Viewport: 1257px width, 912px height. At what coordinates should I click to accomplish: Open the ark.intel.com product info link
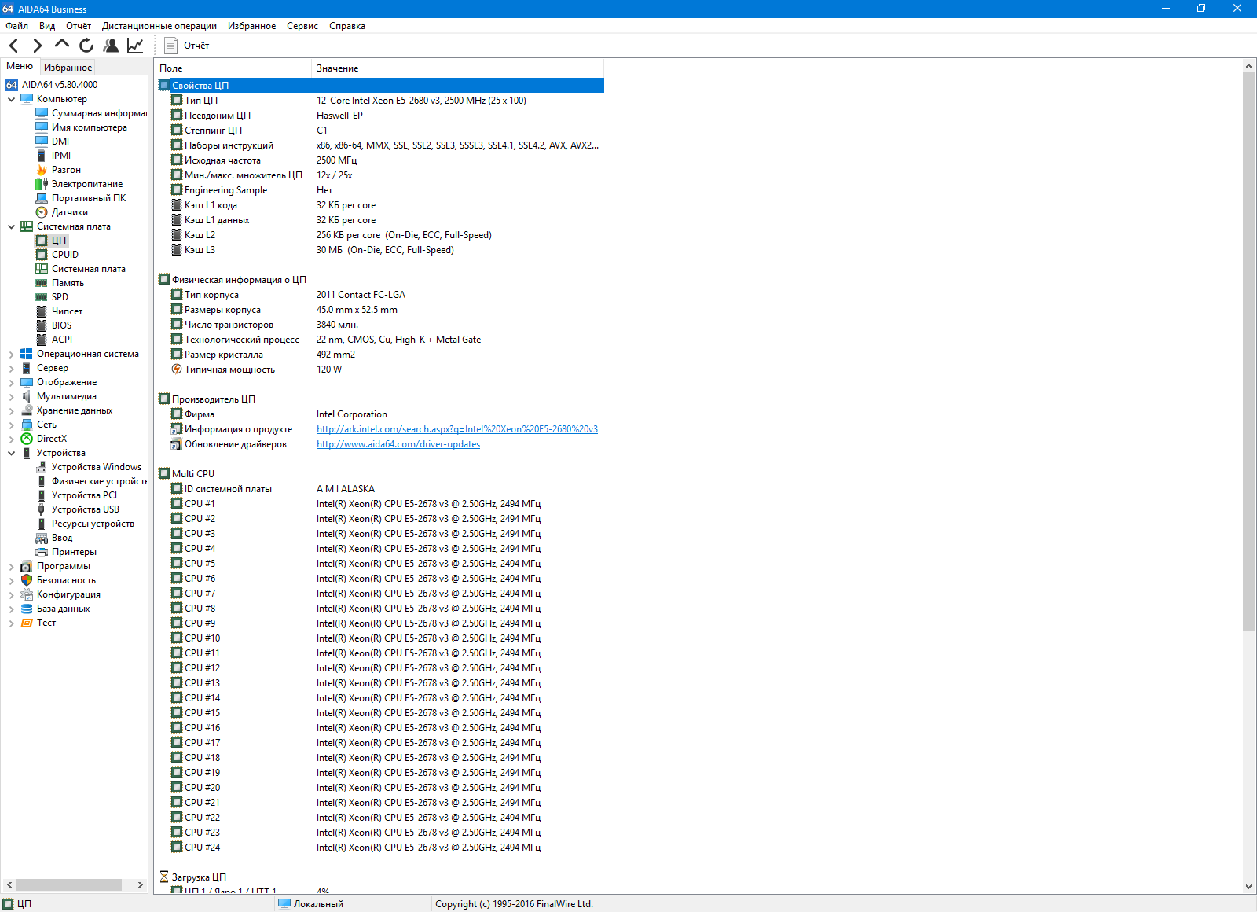(457, 429)
